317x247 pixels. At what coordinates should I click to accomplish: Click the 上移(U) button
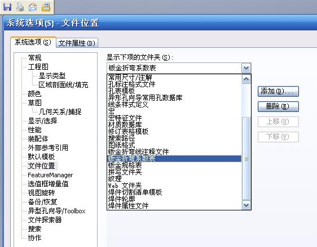pos(278,122)
